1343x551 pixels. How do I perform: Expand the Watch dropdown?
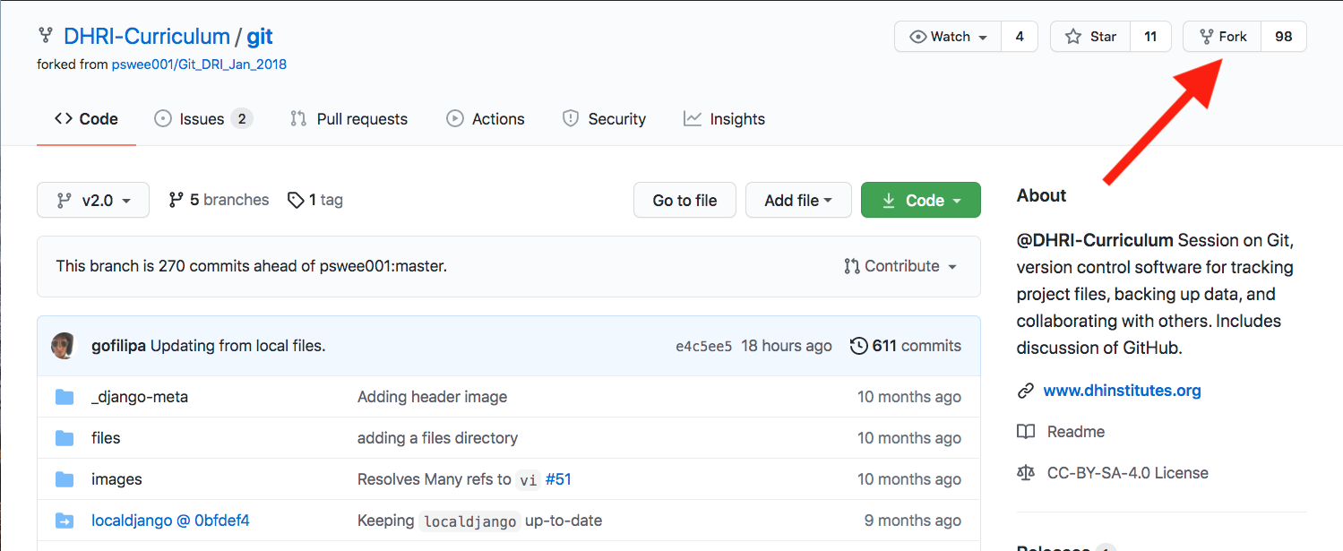[x=948, y=37]
